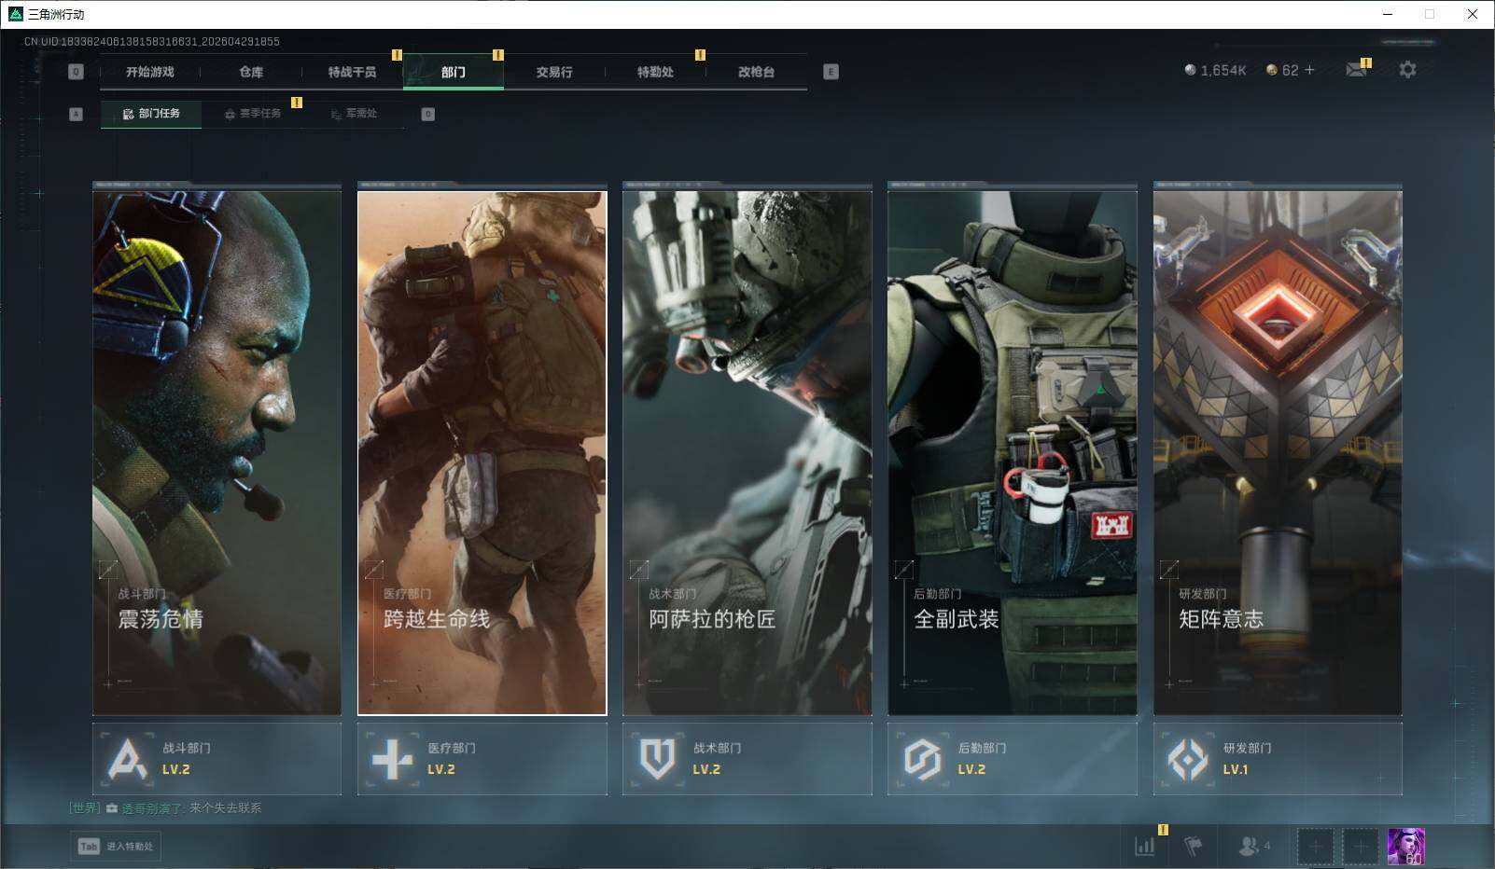Click the 战术部门 shield emblem icon
Screen dimensions: 1495x869
(657, 759)
